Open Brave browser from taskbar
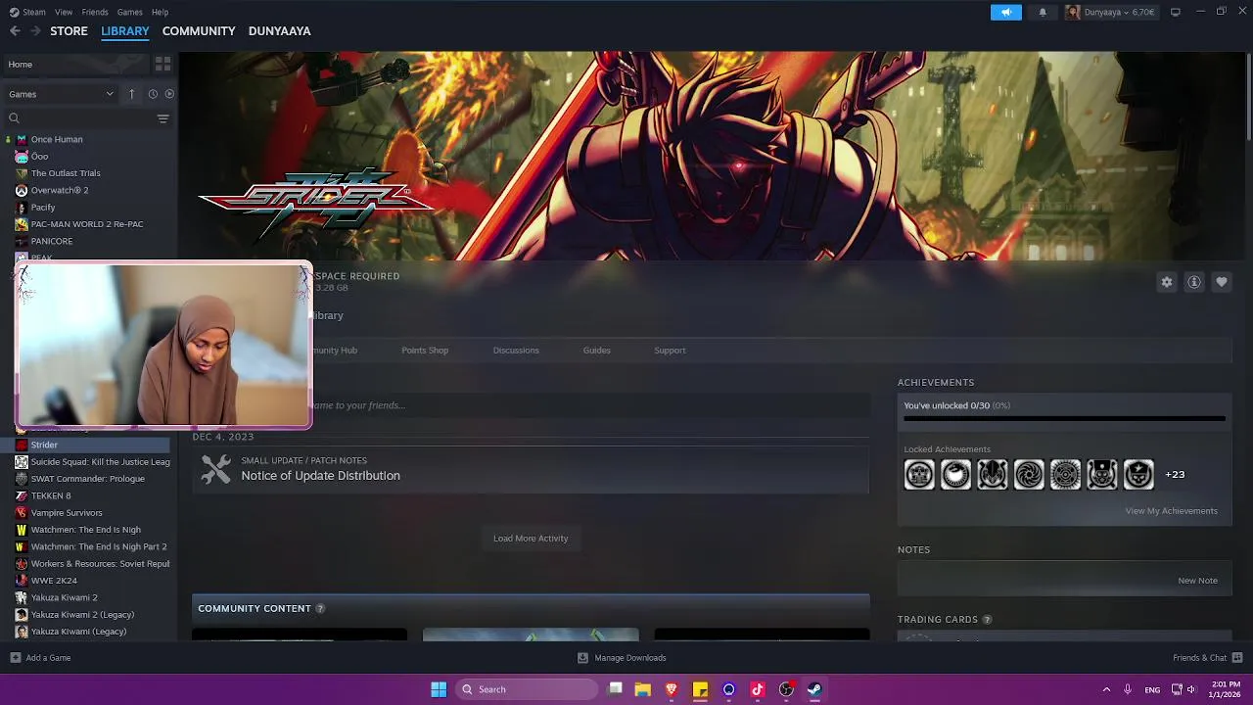The height and width of the screenshot is (705, 1253). pyautogui.click(x=672, y=689)
